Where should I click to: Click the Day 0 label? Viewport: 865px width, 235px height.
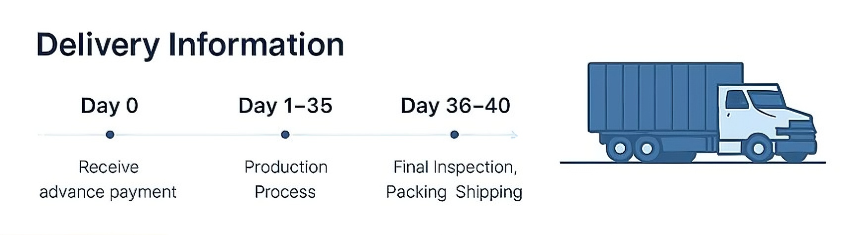coord(109,106)
